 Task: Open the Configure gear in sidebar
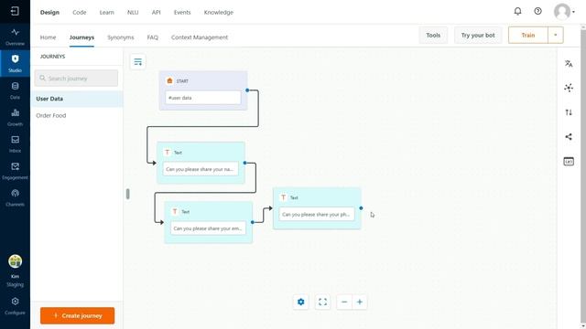[15, 306]
